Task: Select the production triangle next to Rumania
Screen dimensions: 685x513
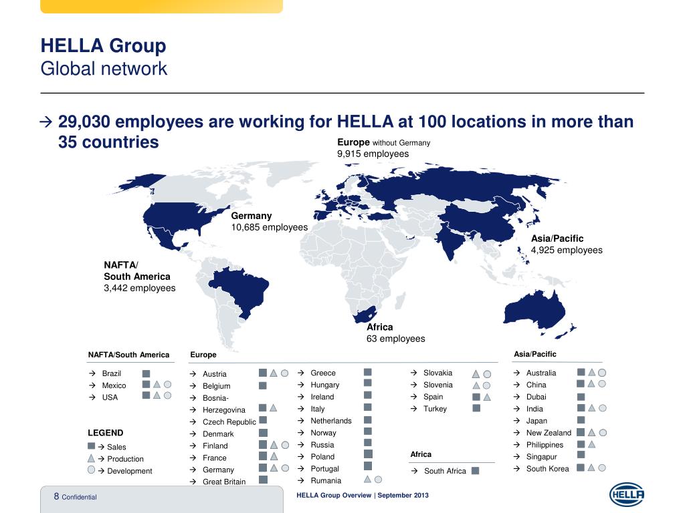Action: (367, 479)
